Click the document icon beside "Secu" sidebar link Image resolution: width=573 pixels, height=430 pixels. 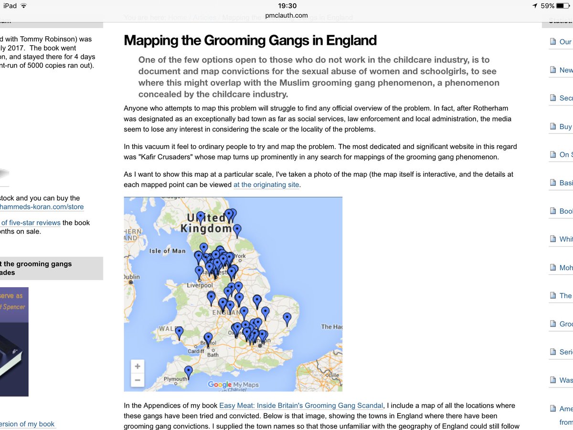pyautogui.click(x=553, y=98)
